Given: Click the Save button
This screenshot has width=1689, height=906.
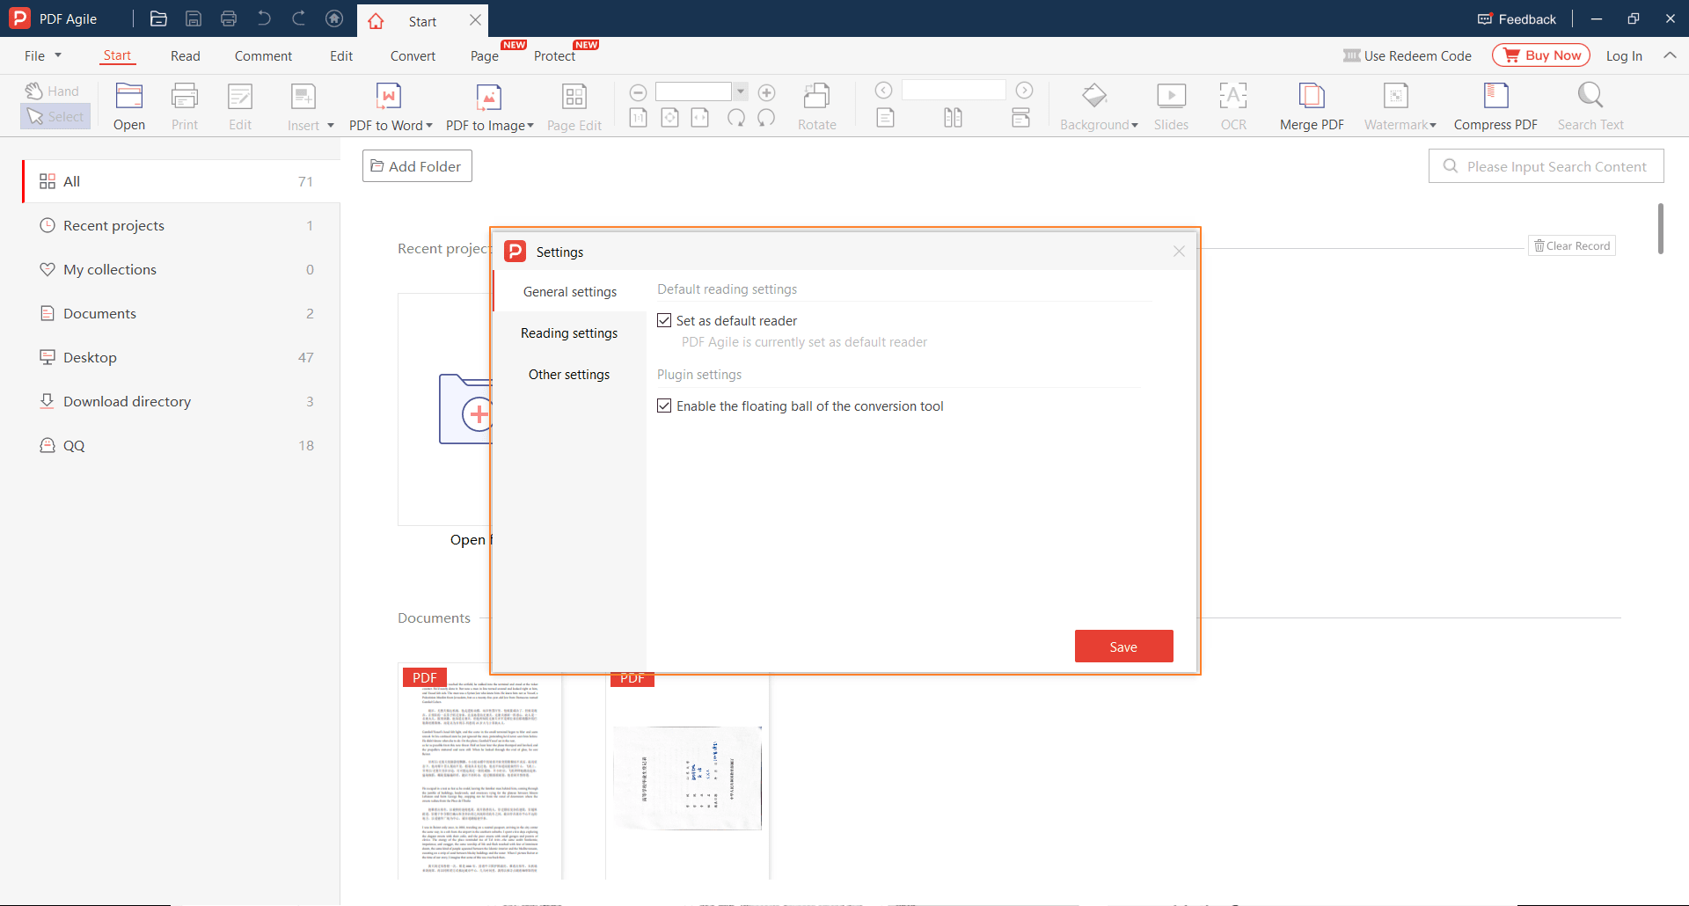Looking at the screenshot, I should coord(1123,647).
